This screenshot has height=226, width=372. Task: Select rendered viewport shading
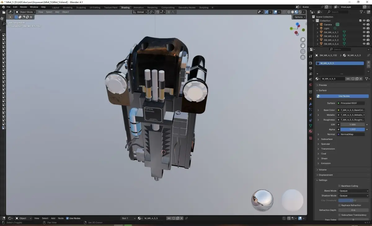[x=300, y=12]
